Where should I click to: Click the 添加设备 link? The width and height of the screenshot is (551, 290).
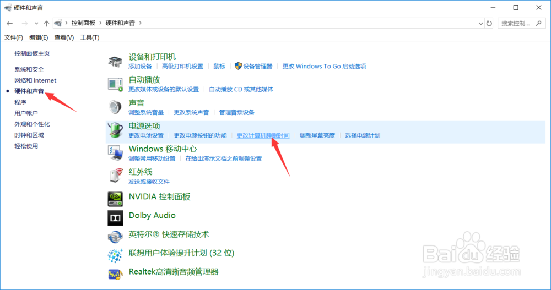140,67
